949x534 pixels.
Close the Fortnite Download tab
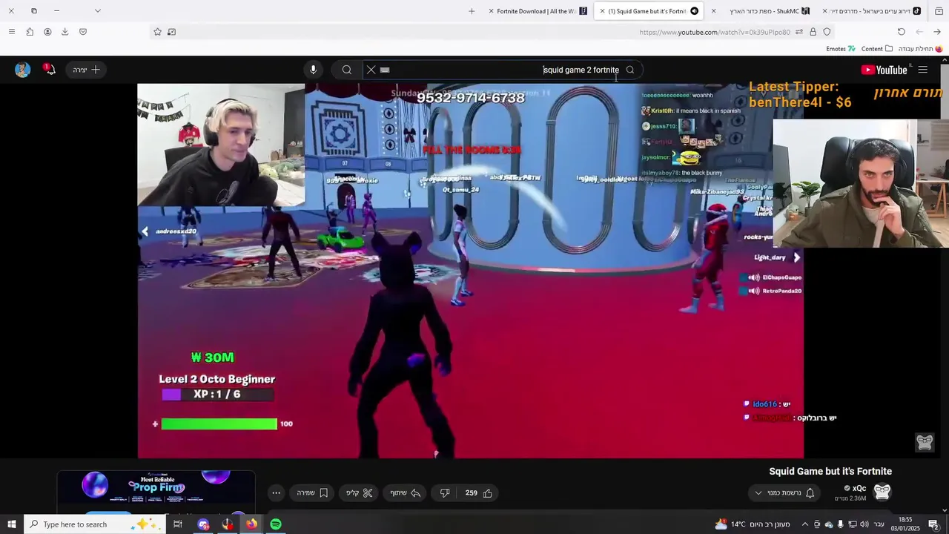[491, 11]
